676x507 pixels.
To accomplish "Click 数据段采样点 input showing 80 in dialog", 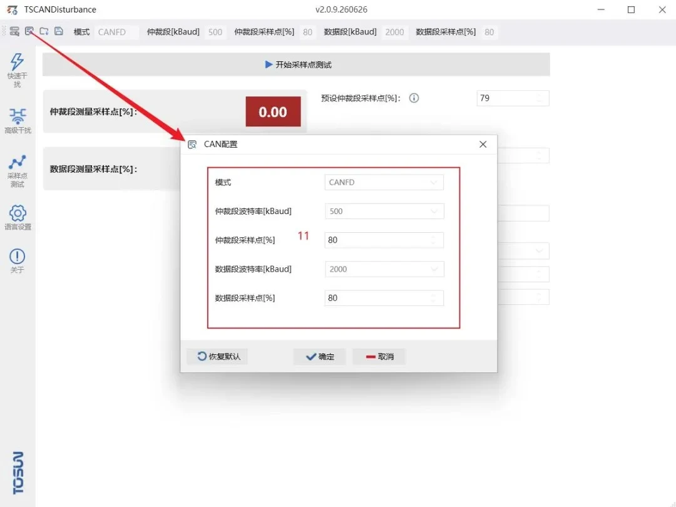I will 384,298.
